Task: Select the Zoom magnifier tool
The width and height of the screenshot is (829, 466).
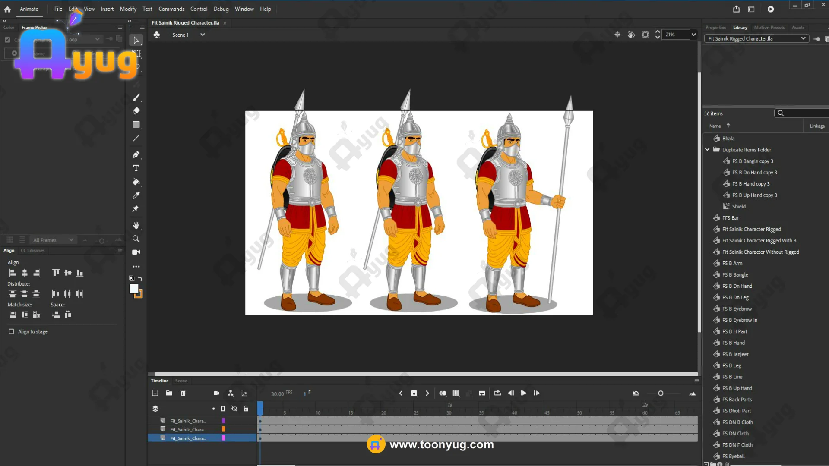Action: (x=136, y=239)
